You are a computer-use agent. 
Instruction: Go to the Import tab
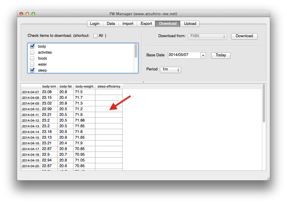[x=128, y=24]
